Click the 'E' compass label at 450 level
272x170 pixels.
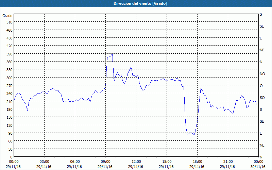[x=261, y=38]
